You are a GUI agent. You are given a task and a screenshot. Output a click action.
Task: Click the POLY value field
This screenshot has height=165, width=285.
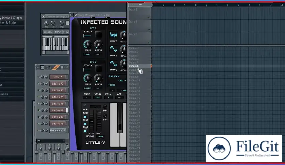pyautogui.click(x=108, y=97)
